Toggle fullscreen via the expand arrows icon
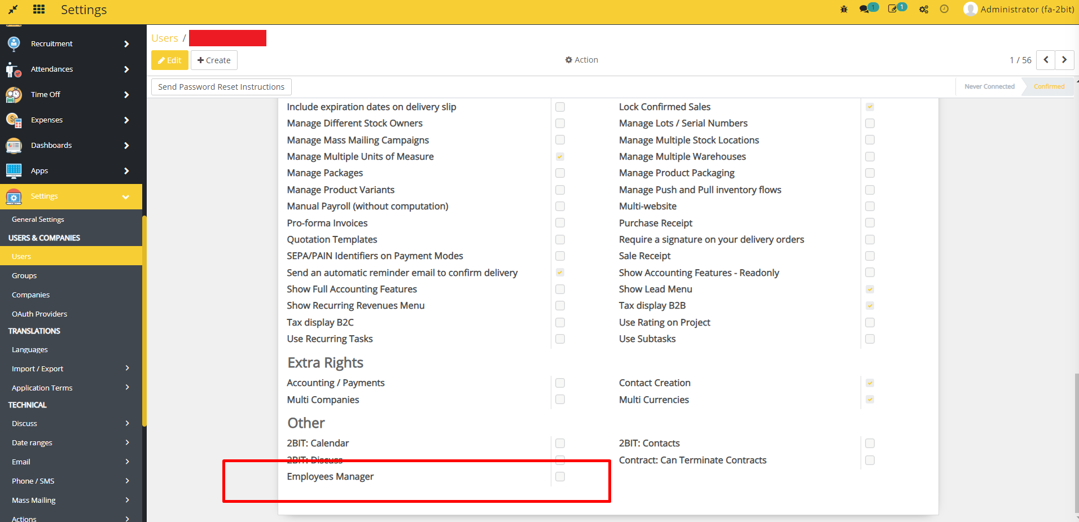Screen dimensions: 1079x522 tap(13, 10)
